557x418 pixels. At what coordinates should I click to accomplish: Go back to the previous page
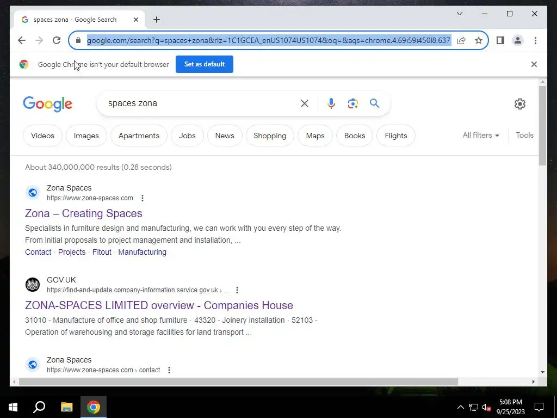[x=22, y=40]
